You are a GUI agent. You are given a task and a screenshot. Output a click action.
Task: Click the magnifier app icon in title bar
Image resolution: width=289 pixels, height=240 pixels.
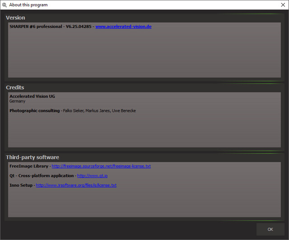(x=5, y=5)
